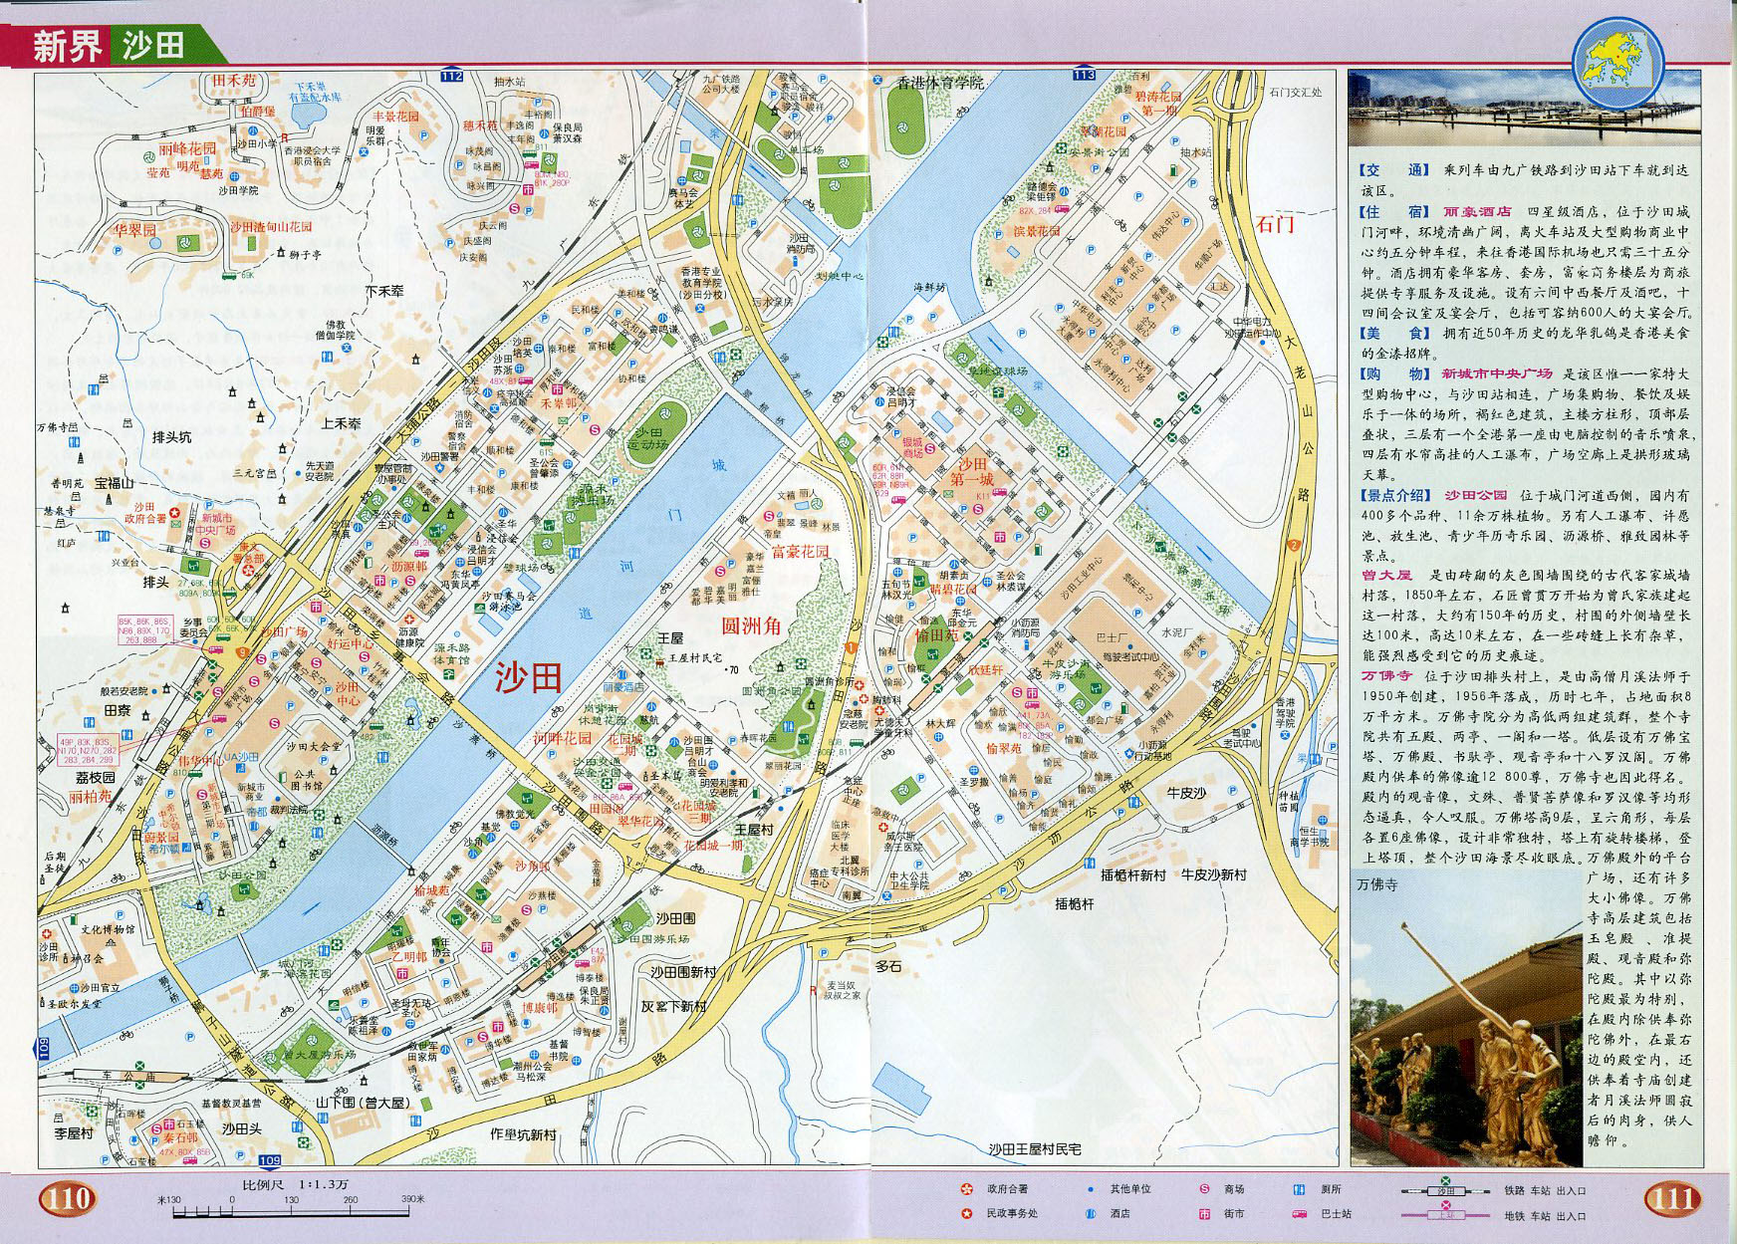Select the red 新界 header tab
The height and width of the screenshot is (1244, 1737).
(x=67, y=48)
